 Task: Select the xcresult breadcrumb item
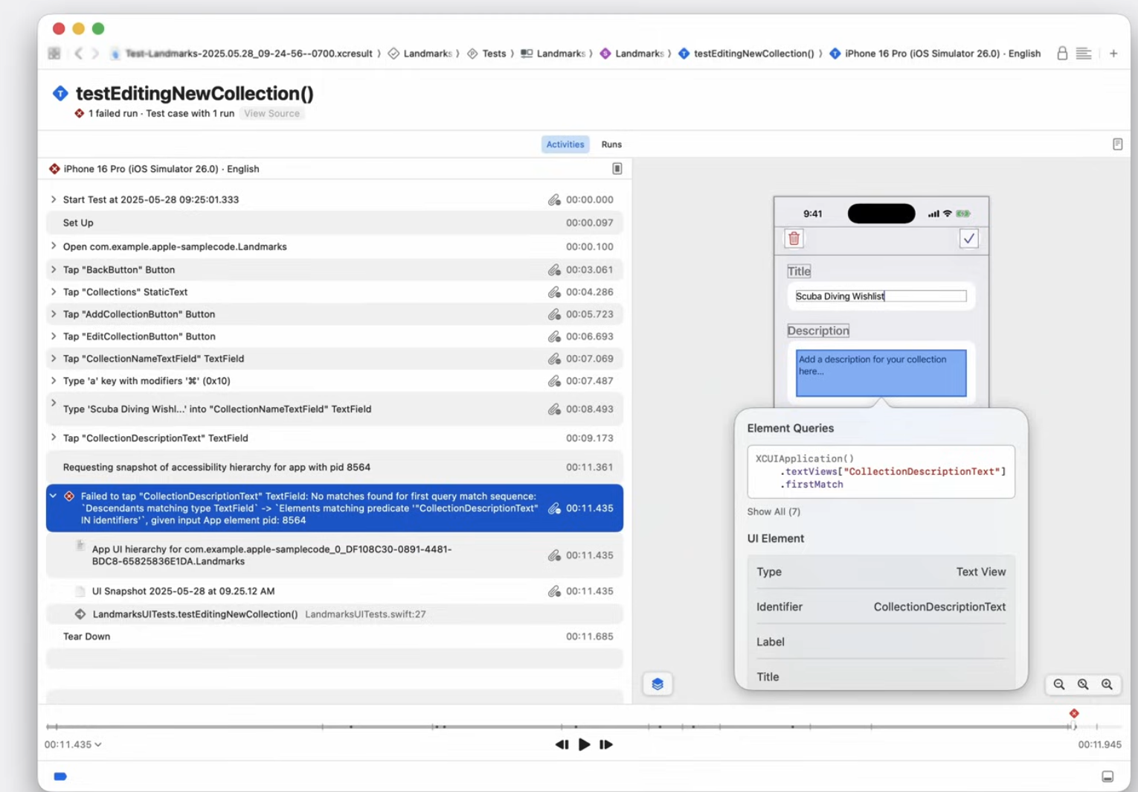[241, 54]
